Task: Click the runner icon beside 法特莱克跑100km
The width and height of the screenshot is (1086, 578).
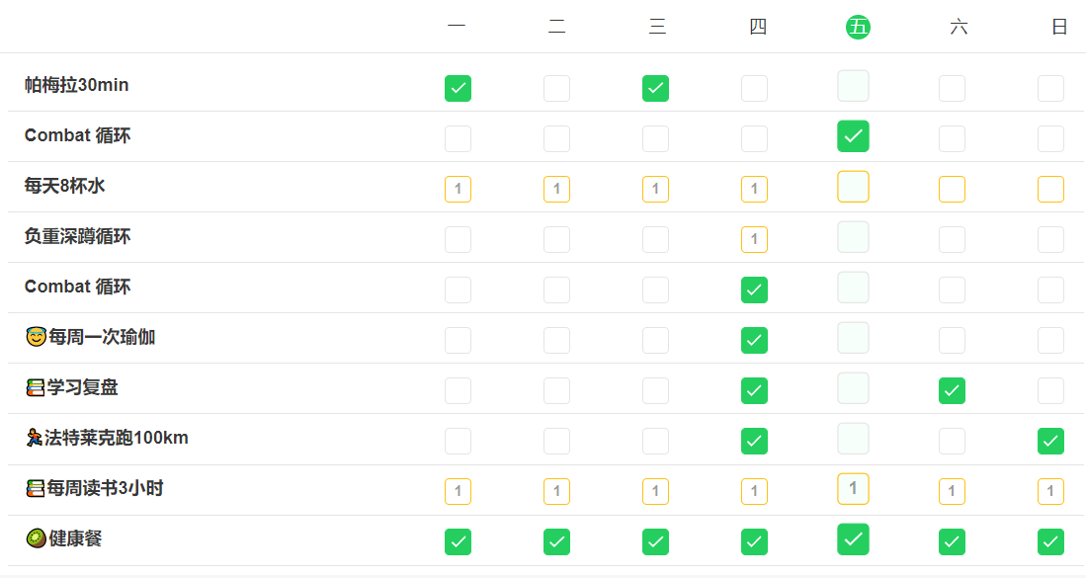Action: 35,439
